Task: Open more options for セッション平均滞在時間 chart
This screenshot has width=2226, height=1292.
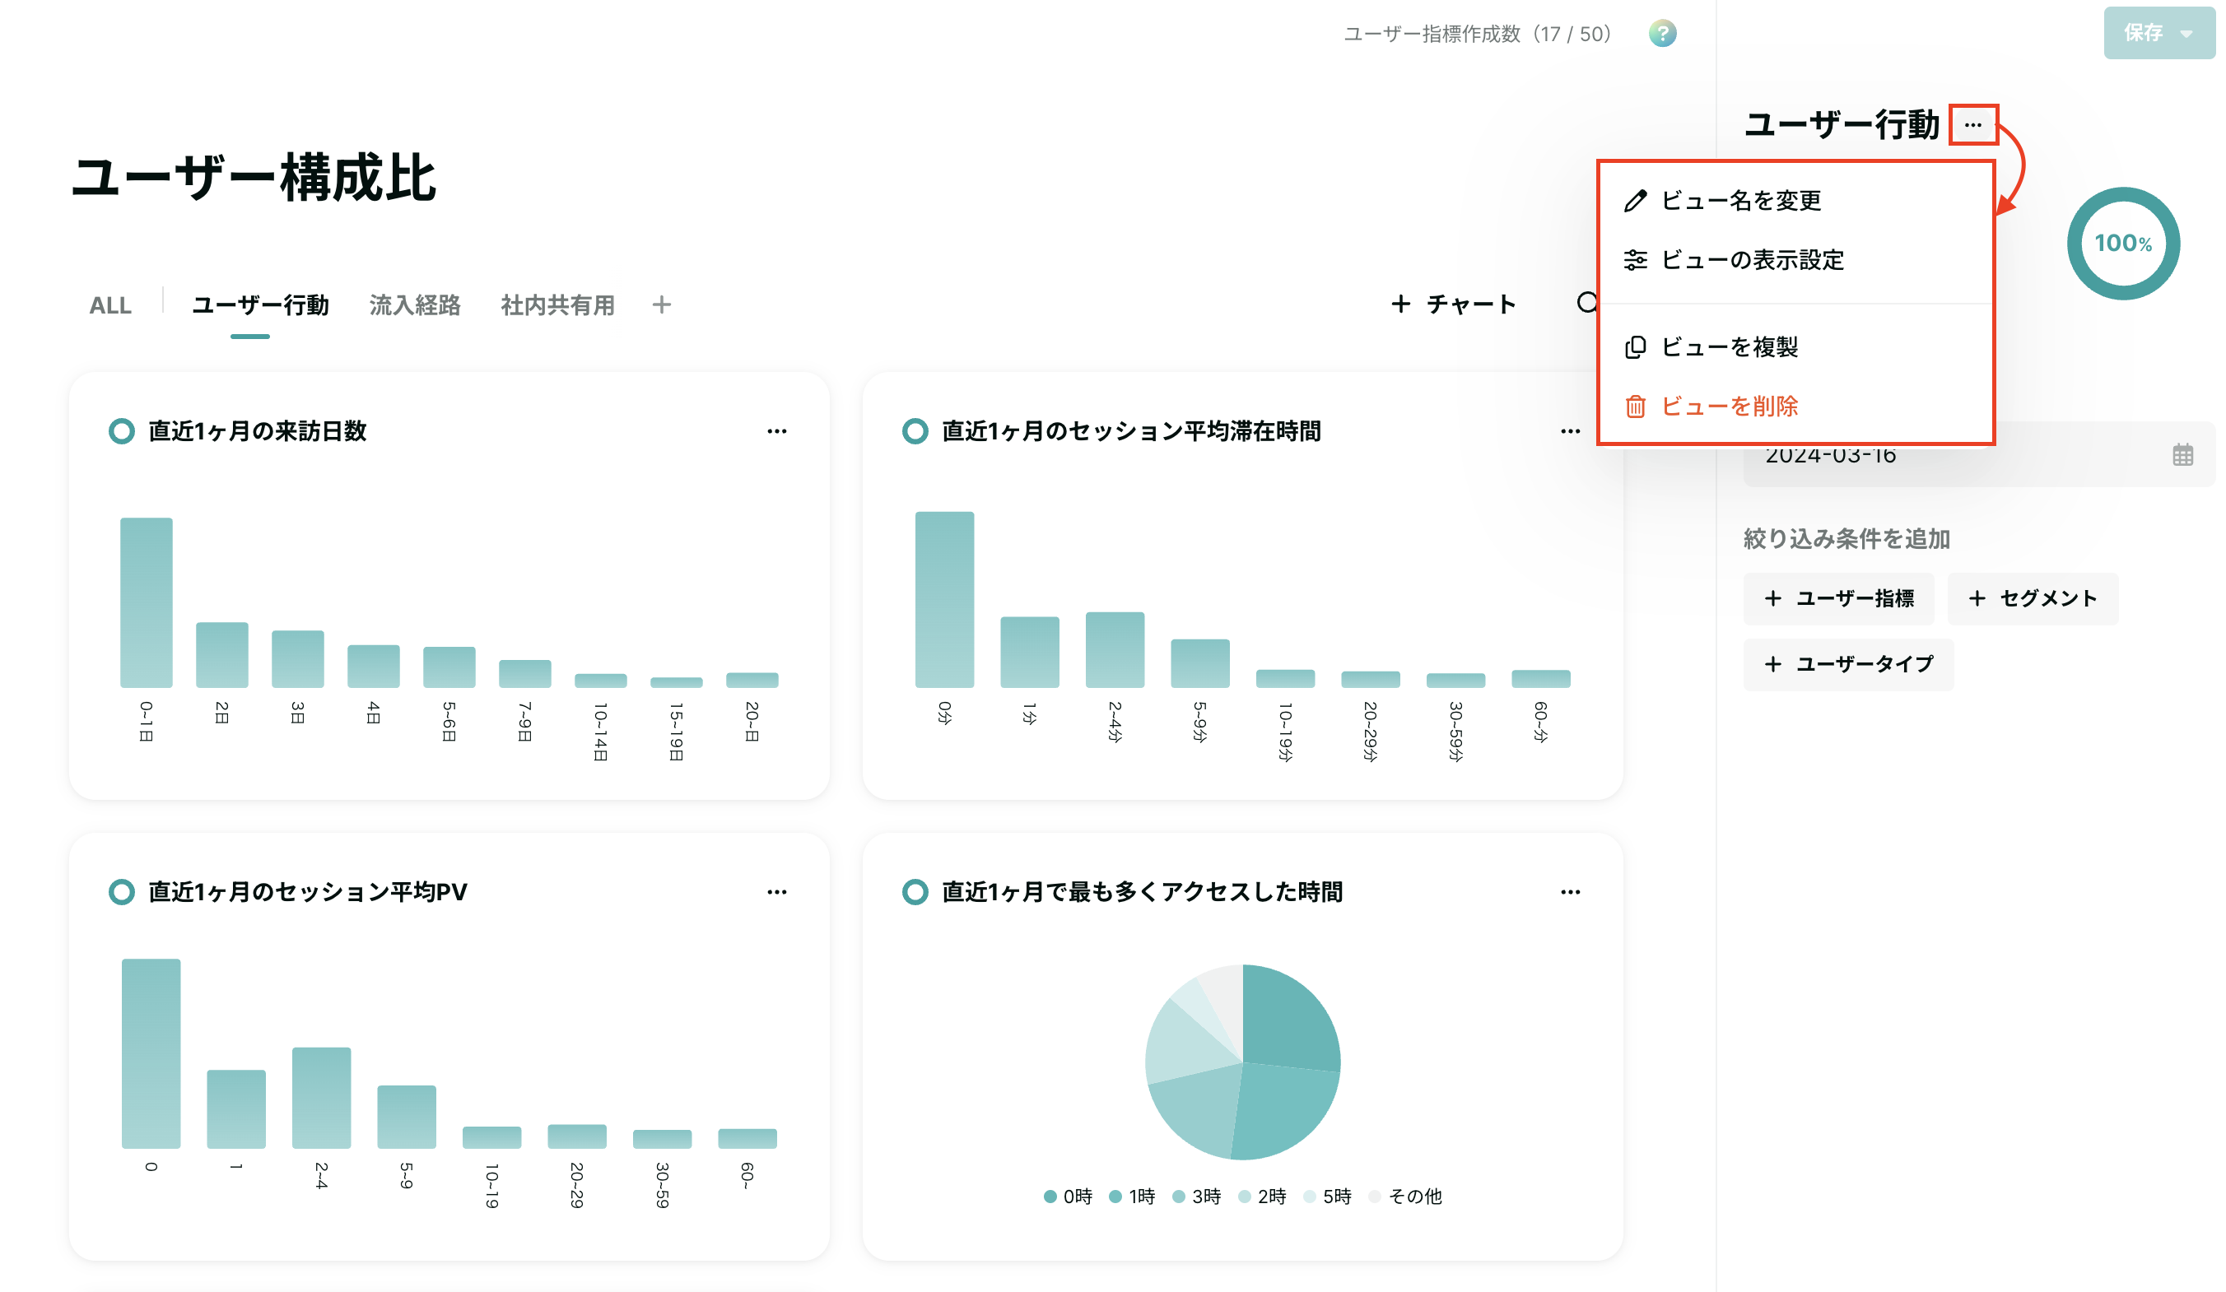Action: [x=1570, y=431]
